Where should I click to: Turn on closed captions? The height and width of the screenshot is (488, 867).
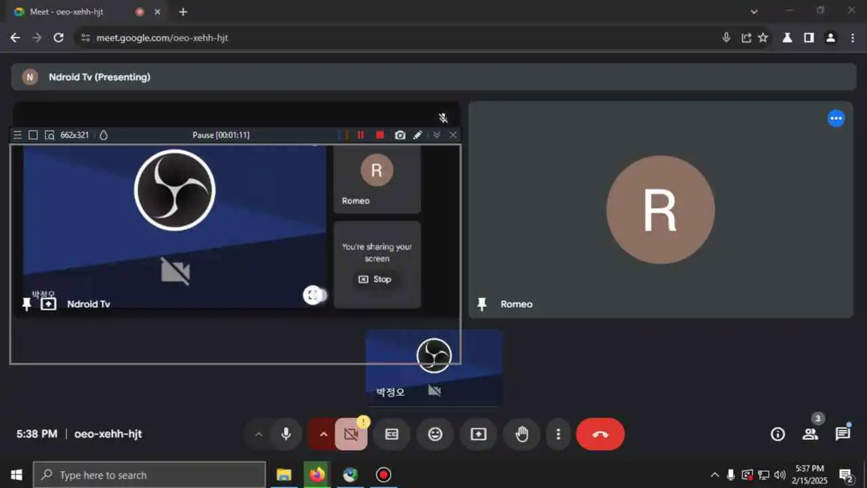tap(392, 434)
